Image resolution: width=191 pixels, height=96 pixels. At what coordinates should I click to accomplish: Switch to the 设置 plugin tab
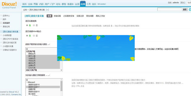click(49, 16)
